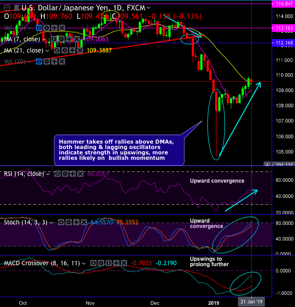Screen dimensions: 295x307
Task: Click the MACD Crossover (8, 16, 11) name
Action: 42,263
